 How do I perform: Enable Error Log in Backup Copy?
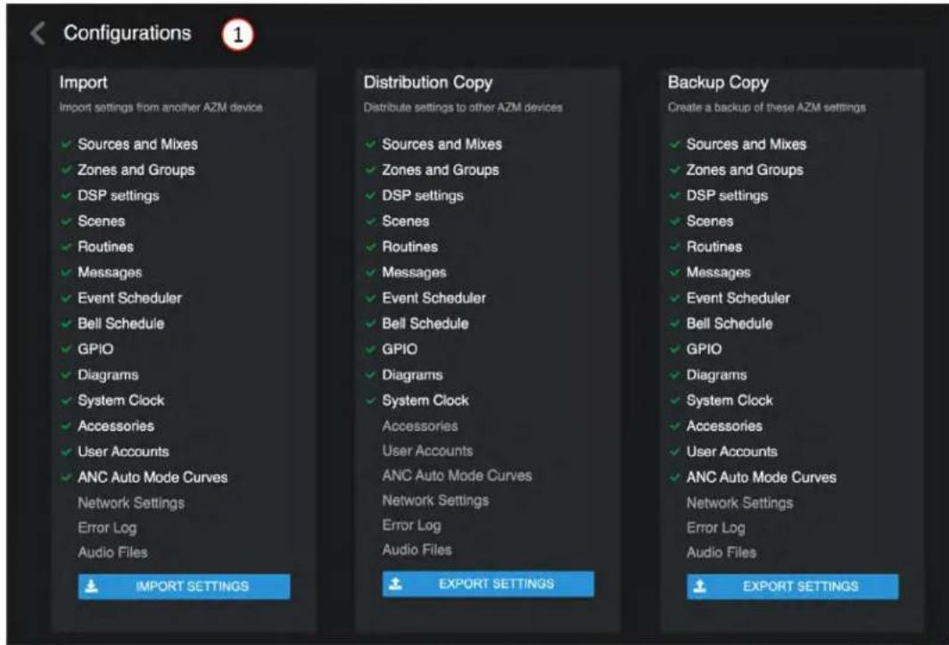tap(716, 527)
